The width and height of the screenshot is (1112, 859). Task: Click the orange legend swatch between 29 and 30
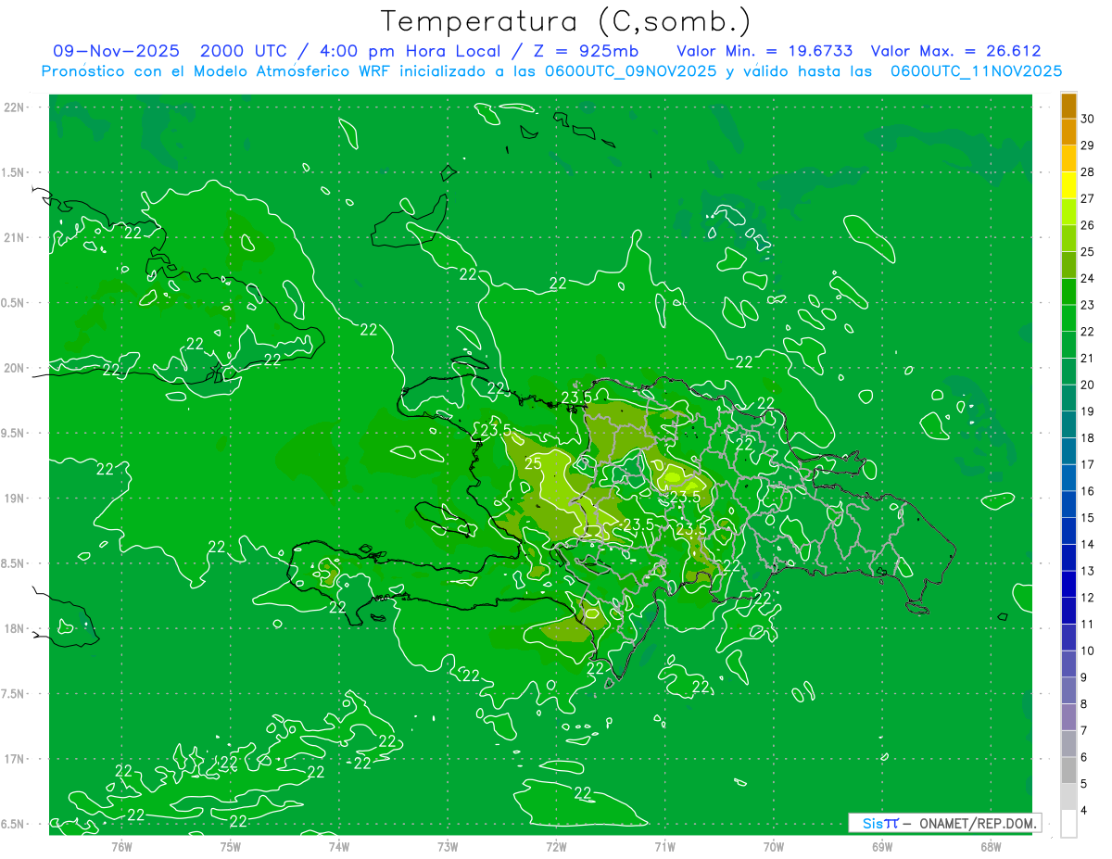click(x=1068, y=132)
